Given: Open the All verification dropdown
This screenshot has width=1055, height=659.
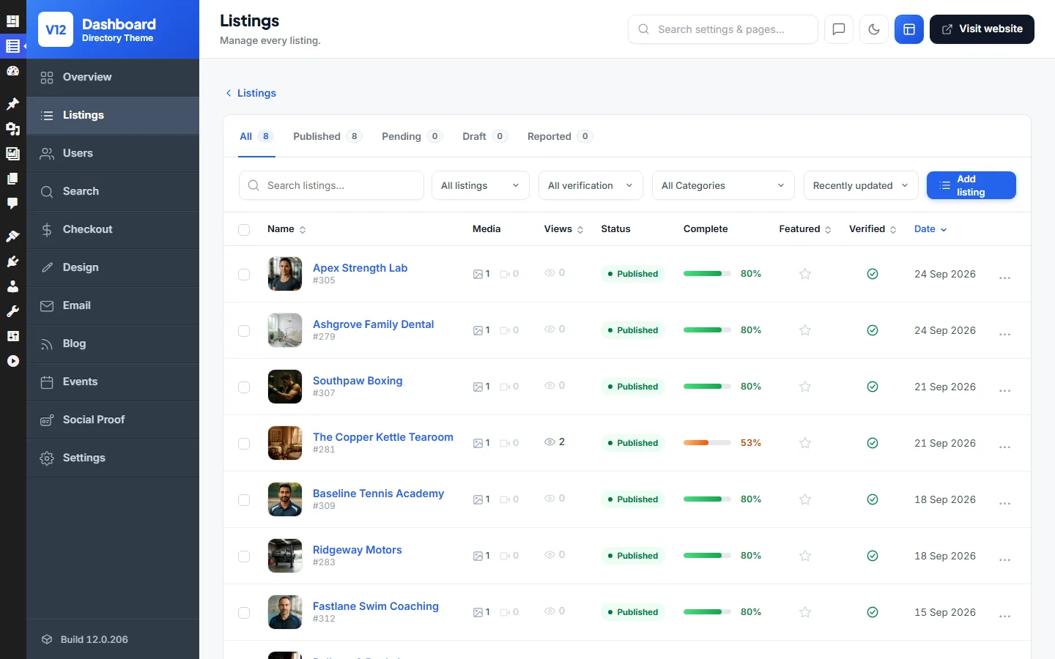Looking at the screenshot, I should click(591, 185).
